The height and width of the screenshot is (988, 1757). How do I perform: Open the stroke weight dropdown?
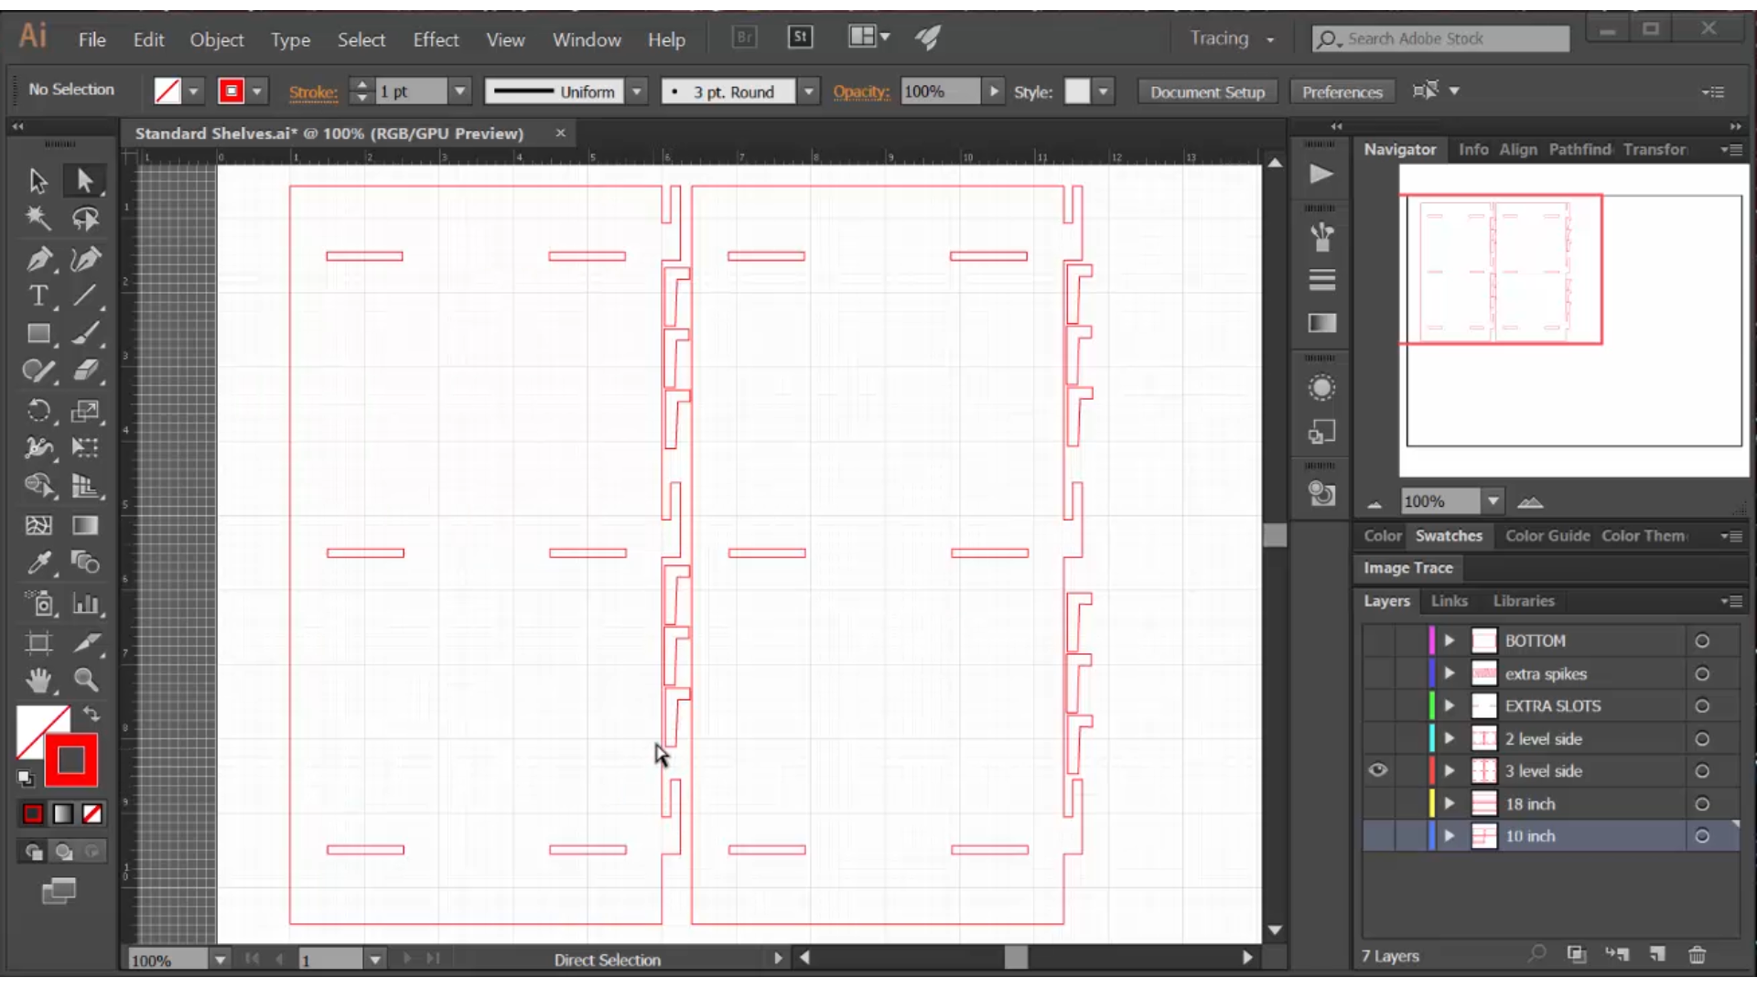point(460,91)
